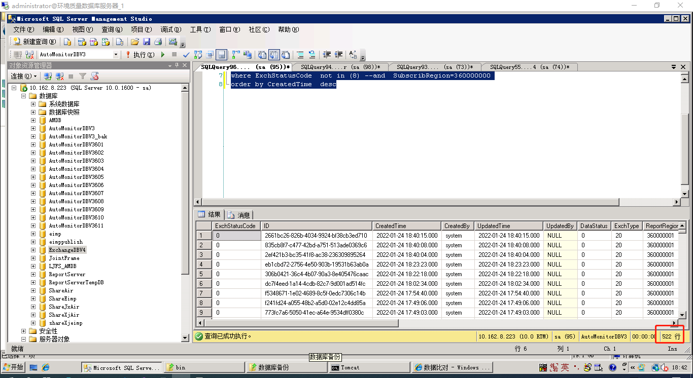The width and height of the screenshot is (693, 378).
Task: Click the Change Connection icon
Action: 29,54
